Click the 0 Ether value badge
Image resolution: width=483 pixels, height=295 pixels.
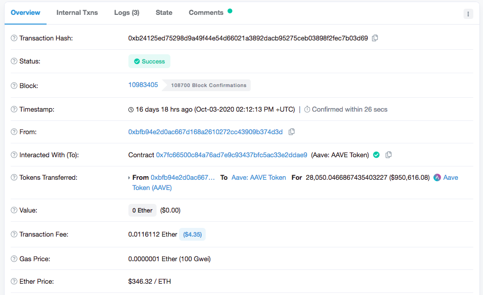[x=142, y=210]
